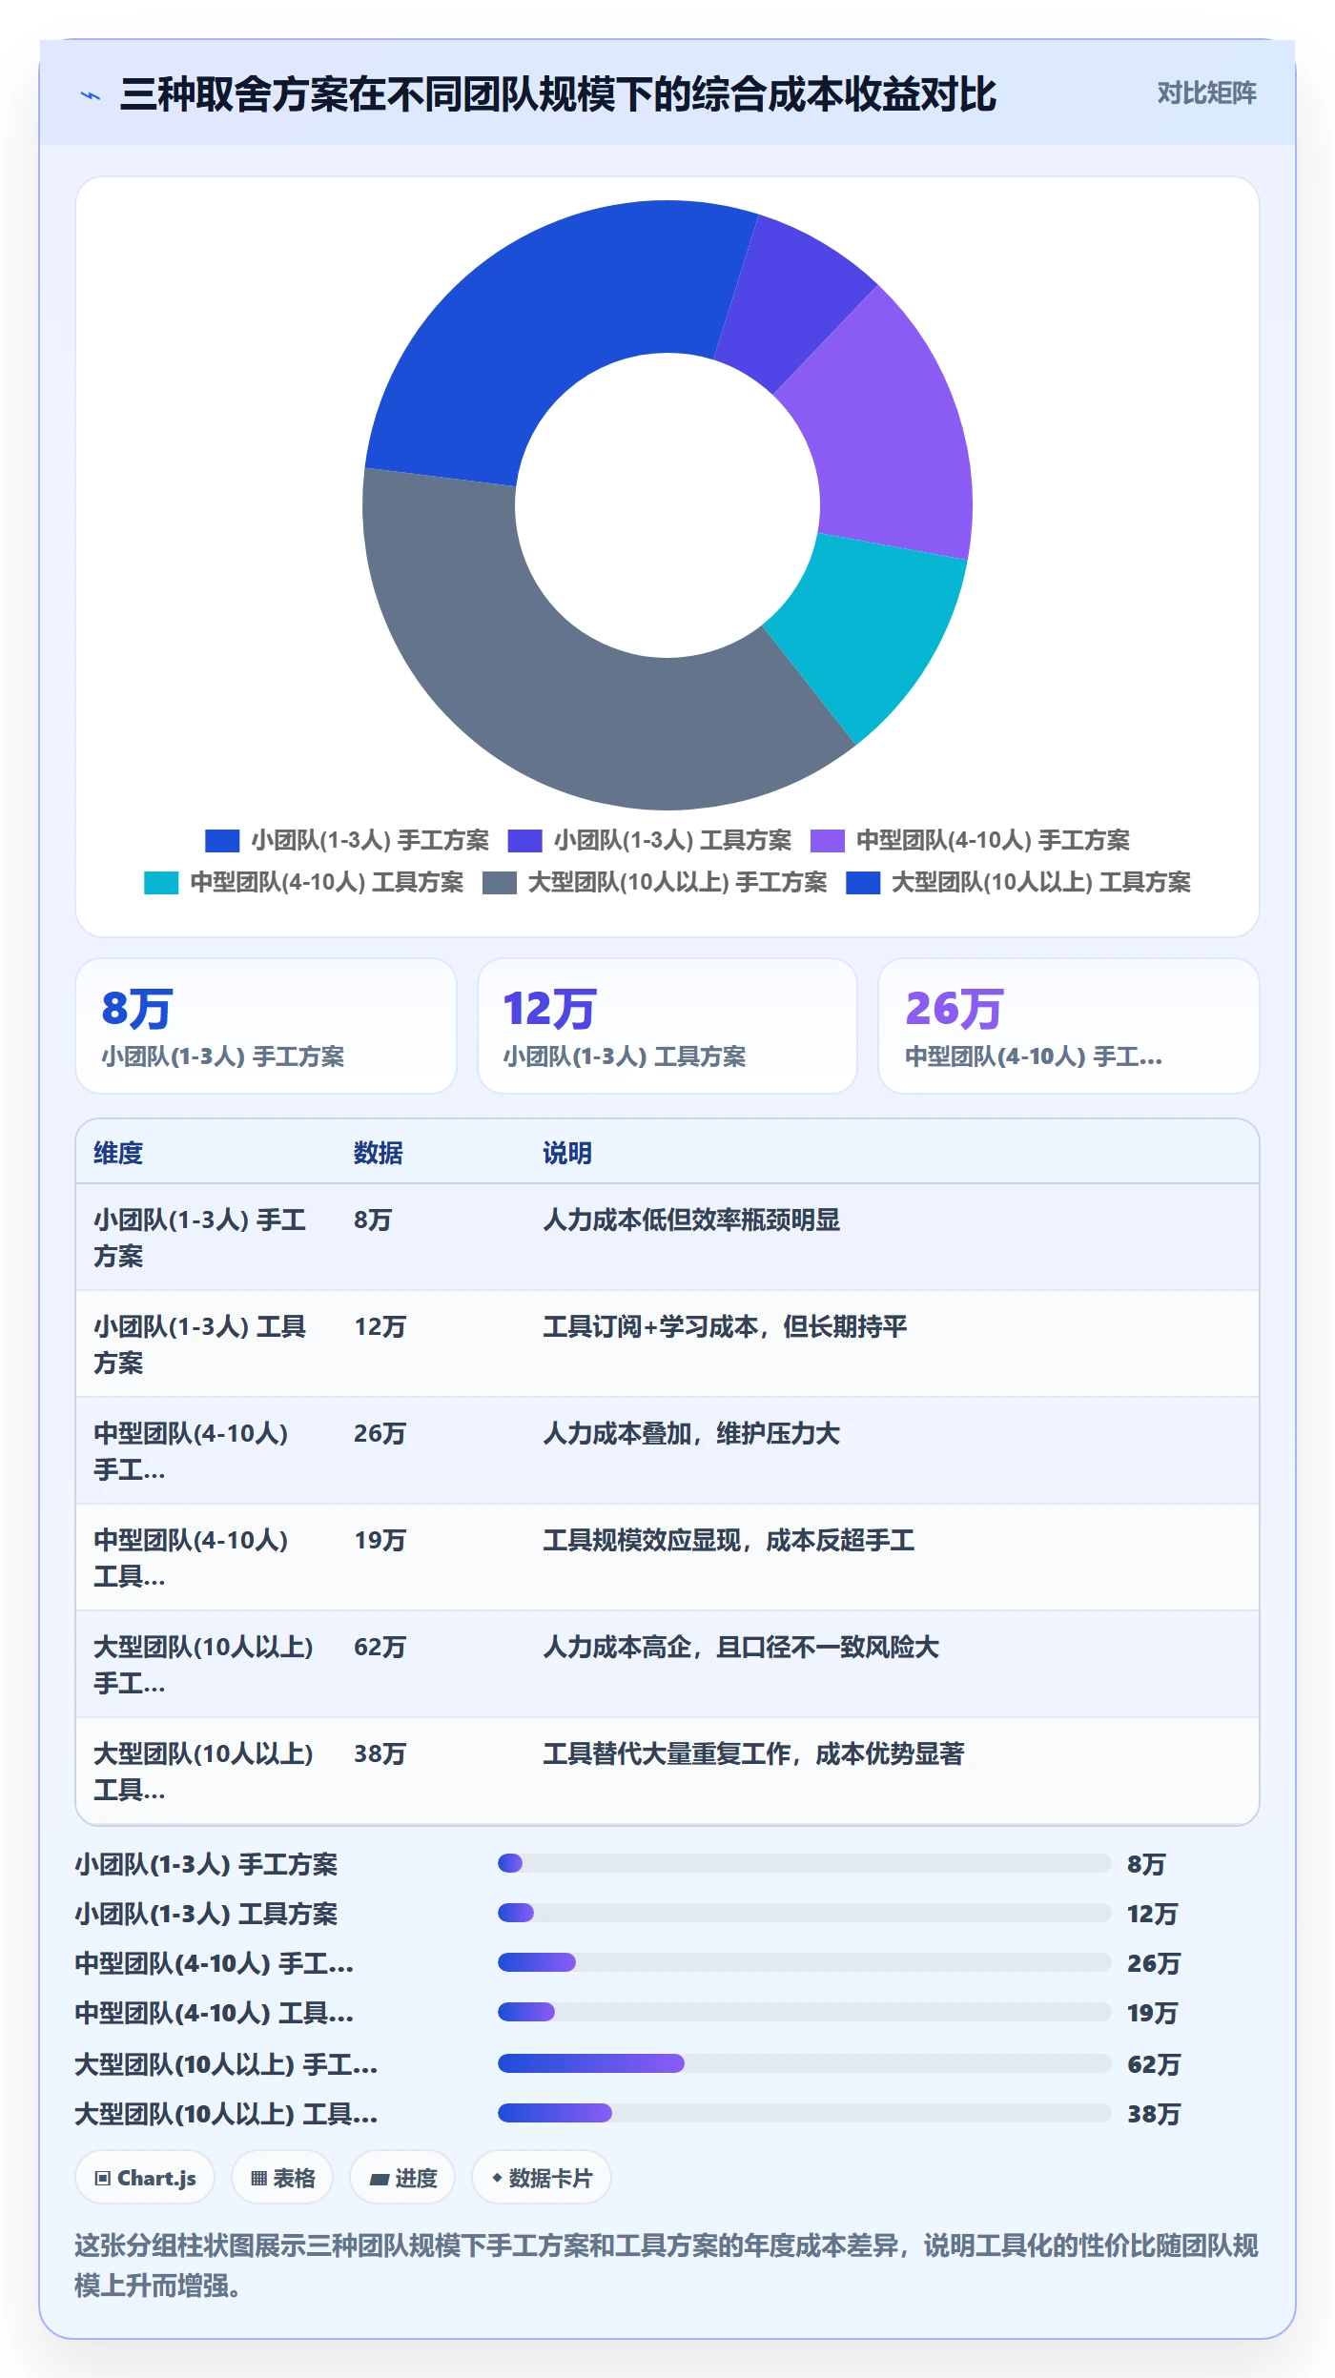This screenshot has height=2378, width=1335.
Task: Select table cell 人力成本叠加，维护压力大
Action: pyautogui.click(x=691, y=1434)
